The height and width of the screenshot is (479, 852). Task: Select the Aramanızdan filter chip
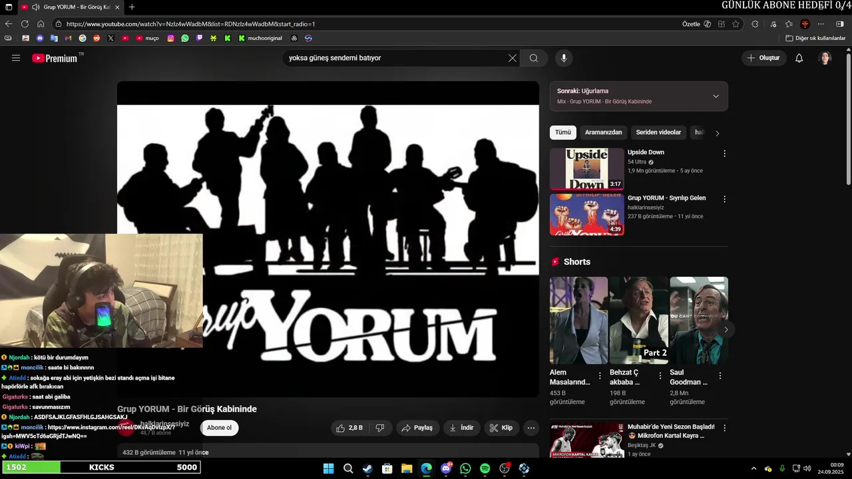click(604, 132)
